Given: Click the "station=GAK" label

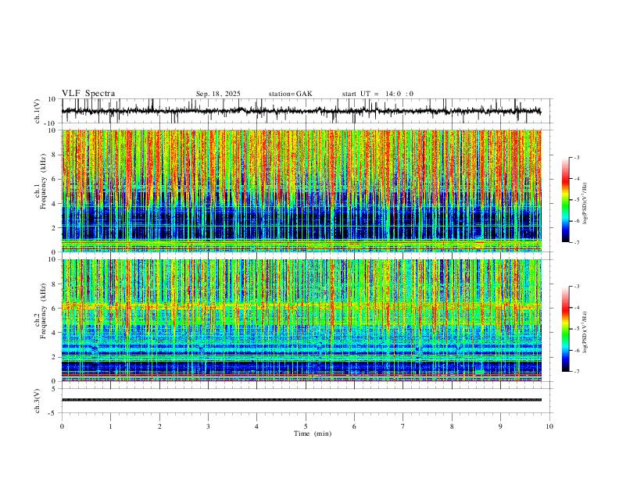Looking at the screenshot, I should click(290, 94).
